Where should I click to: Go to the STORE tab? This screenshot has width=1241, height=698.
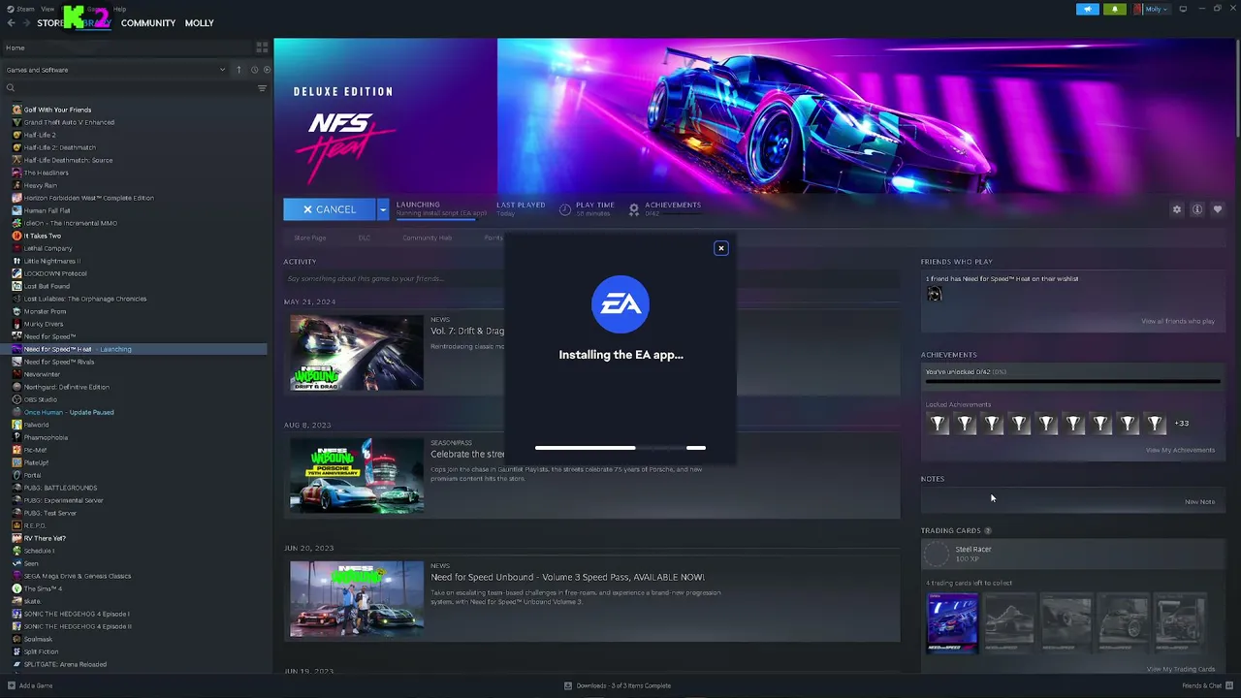point(50,23)
